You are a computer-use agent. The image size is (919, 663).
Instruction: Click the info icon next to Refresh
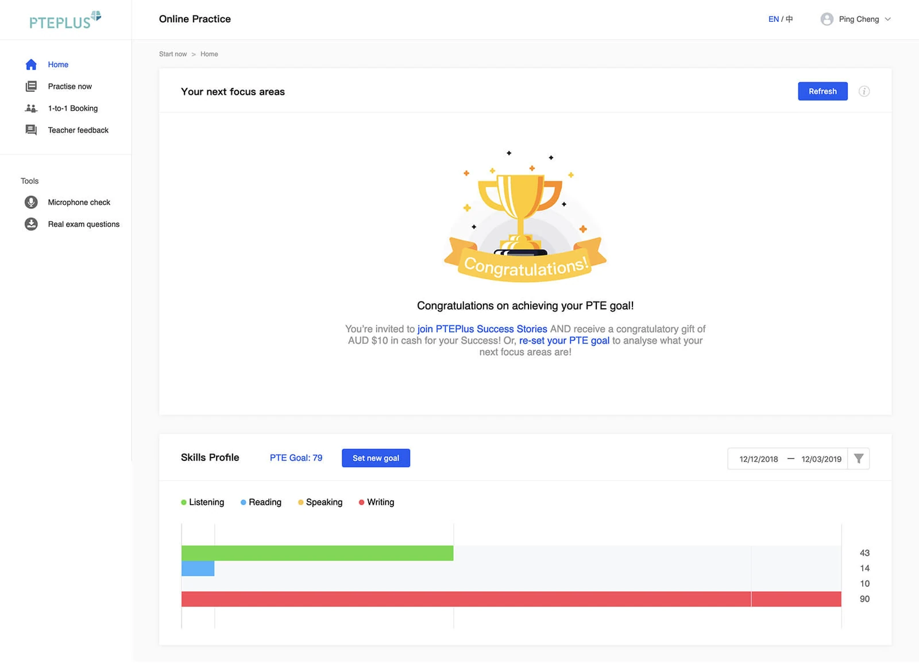pyautogui.click(x=864, y=91)
